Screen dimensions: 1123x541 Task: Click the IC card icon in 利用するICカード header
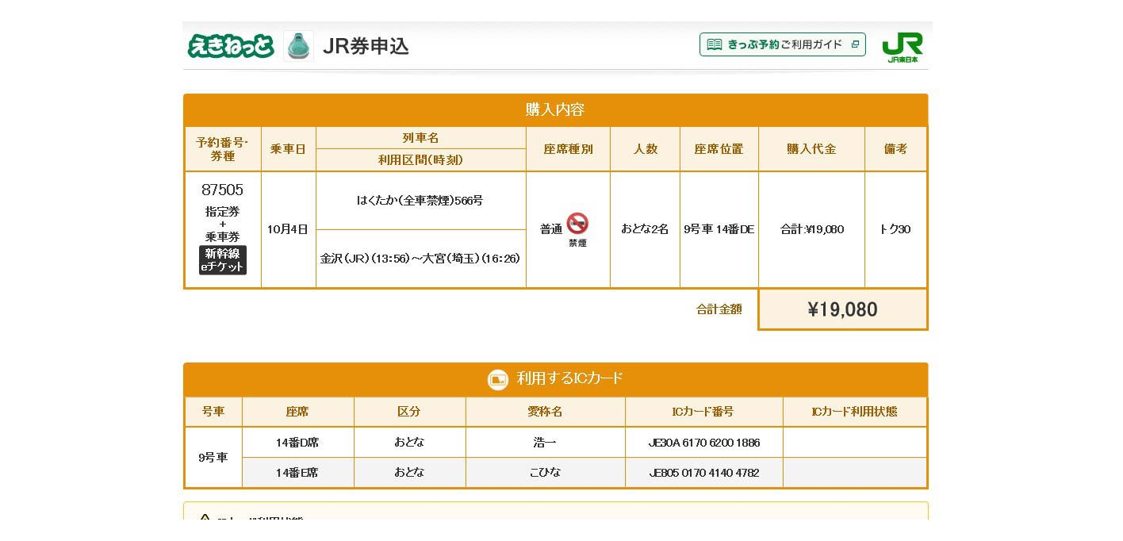[x=497, y=380]
